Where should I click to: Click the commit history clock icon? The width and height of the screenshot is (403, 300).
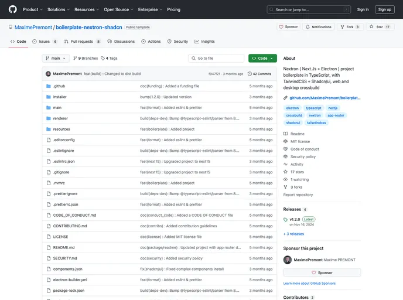point(250,74)
